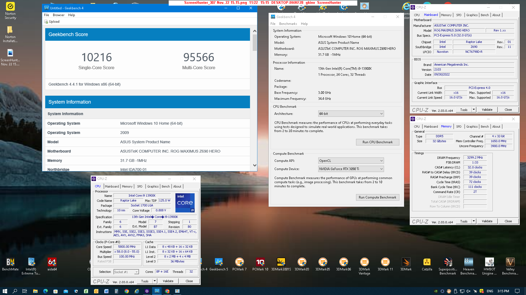
Task: Launch the PCMark 7 desktop shortcut
Action: [240, 264]
